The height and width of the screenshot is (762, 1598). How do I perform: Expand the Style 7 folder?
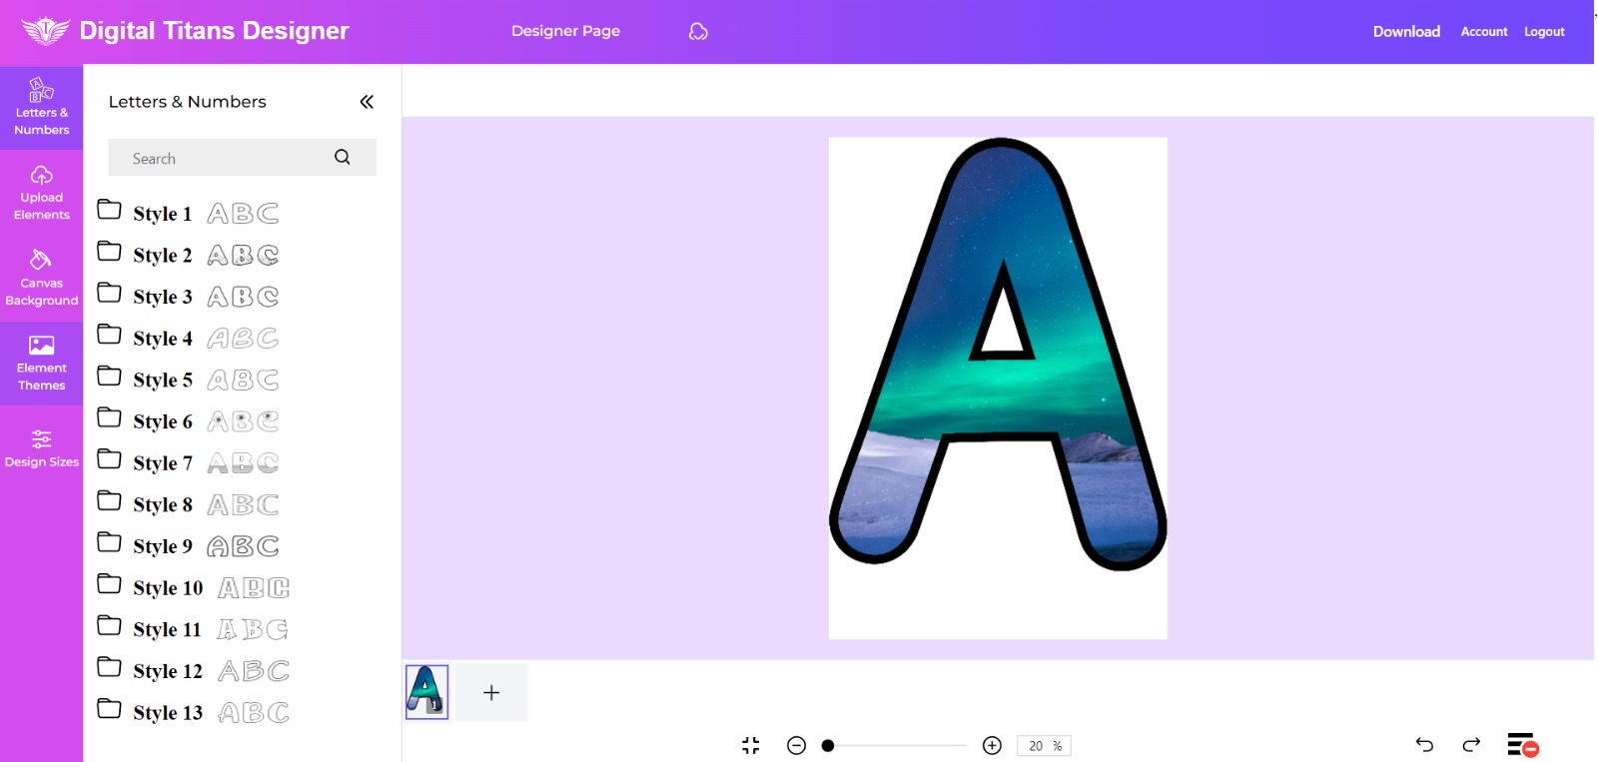pos(110,460)
